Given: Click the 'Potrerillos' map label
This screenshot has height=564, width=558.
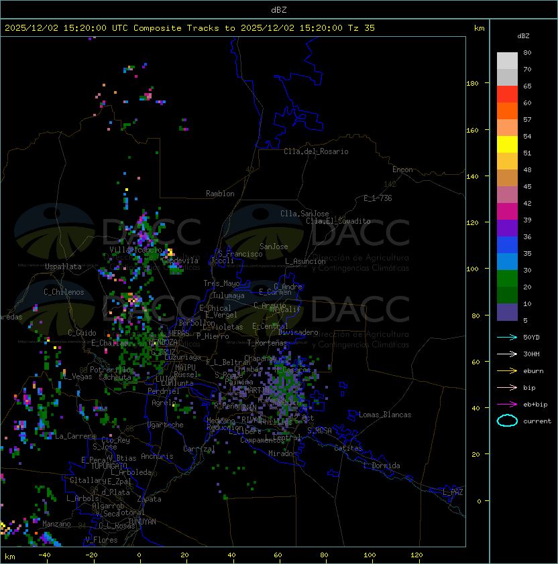Looking at the screenshot, I should (112, 370).
